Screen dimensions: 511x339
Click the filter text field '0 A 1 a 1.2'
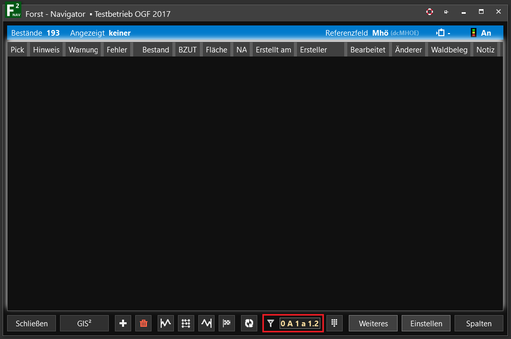(x=300, y=323)
